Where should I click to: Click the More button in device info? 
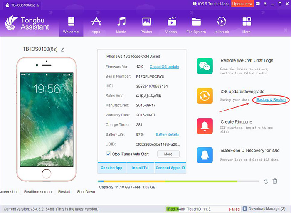point(168,154)
